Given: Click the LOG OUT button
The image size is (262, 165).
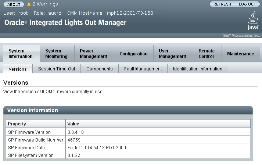Looking at the screenshot, I should [247, 4].
